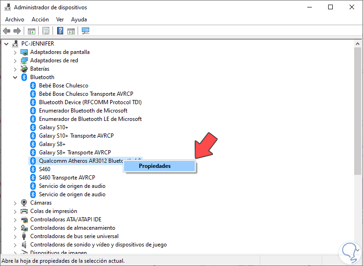Click the Baterías category icon
Screen dimensions: 363x266
(x=24, y=69)
